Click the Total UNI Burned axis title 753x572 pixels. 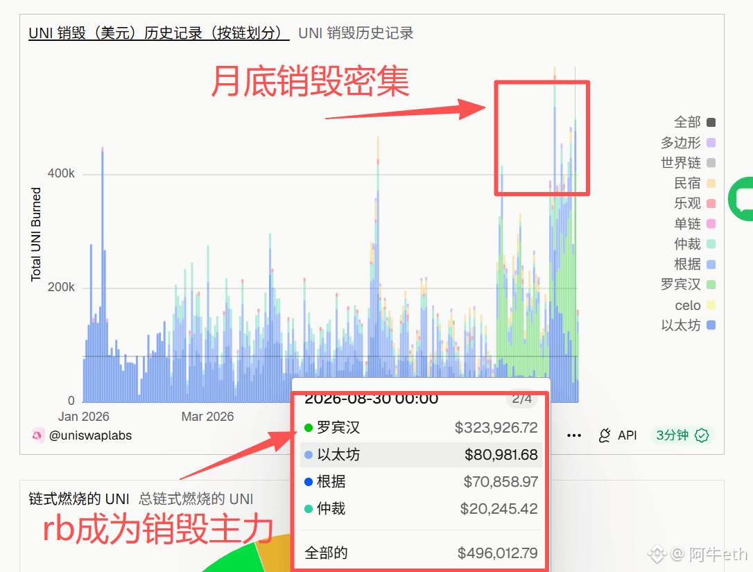coord(36,234)
